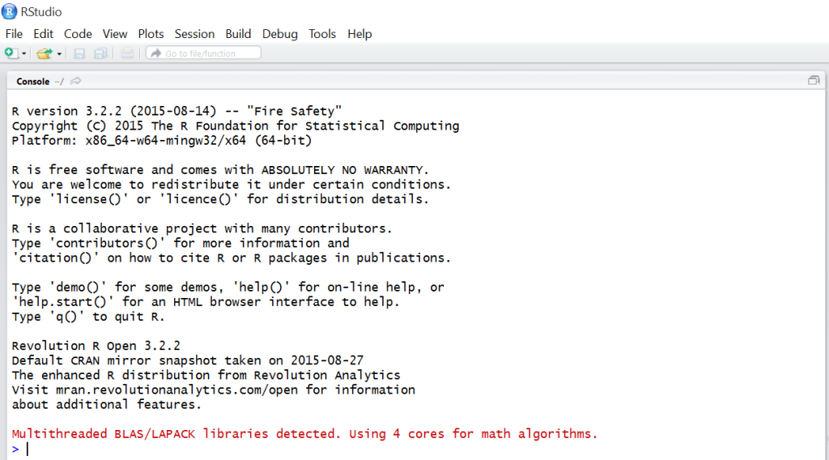This screenshot has width=829, height=460.
Task: Click the Save All documents icon
Action: 100,53
